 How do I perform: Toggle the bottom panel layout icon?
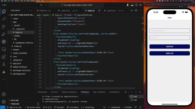click(132, 5)
